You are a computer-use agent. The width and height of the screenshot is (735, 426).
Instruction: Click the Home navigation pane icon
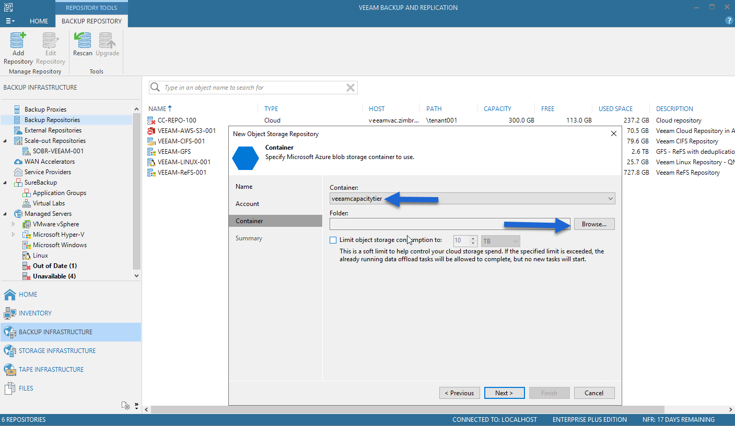tap(10, 295)
